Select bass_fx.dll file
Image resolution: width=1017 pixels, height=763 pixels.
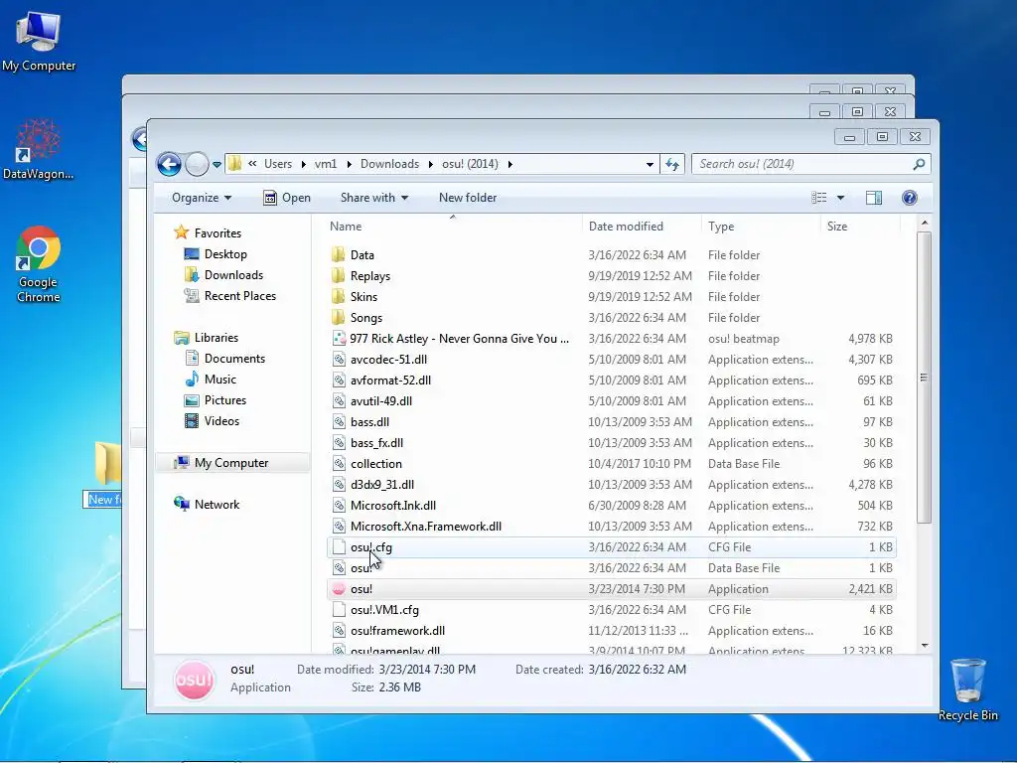(x=376, y=442)
